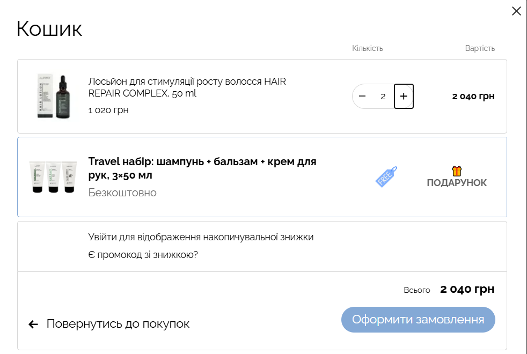
Task: Click the Кількість column header
Action: pos(368,48)
